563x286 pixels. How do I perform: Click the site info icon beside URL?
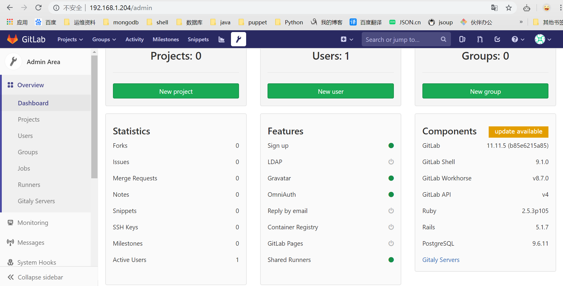[x=56, y=8]
